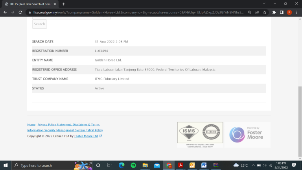
Task: Click the share page icon in the address bar
Action: 257,12
